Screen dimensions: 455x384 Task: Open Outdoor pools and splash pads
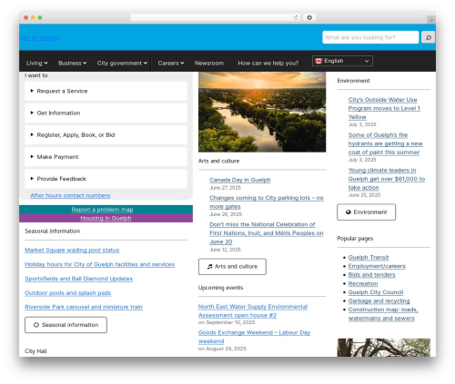pos(67,293)
